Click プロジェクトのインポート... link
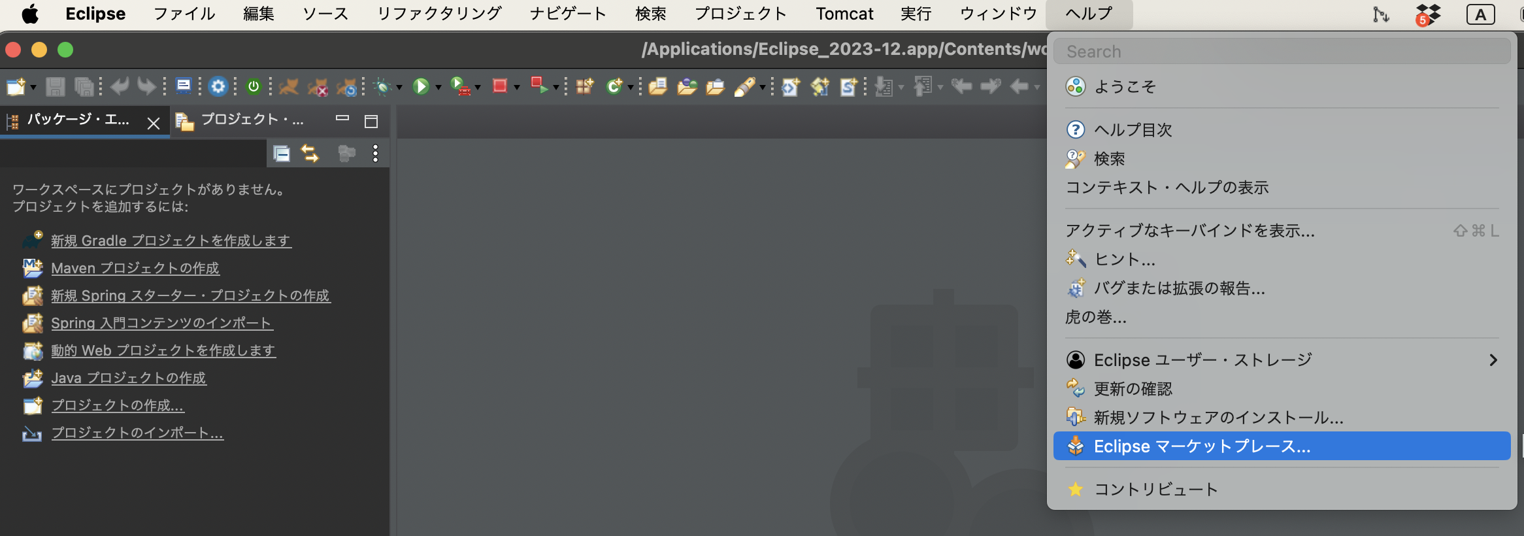Screen dimensions: 1524x536 point(137,433)
